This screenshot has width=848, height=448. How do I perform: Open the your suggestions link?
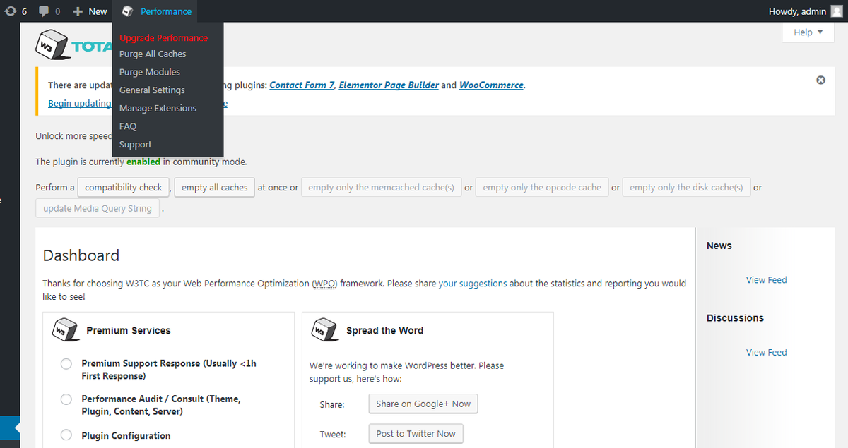tap(473, 284)
